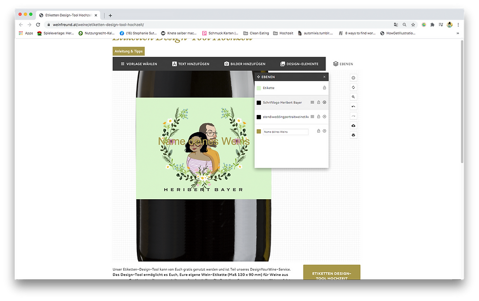The height and width of the screenshot is (301, 479).
Task: Open the black swatch of stendiweddingportrait layer
Action: tap(259, 117)
